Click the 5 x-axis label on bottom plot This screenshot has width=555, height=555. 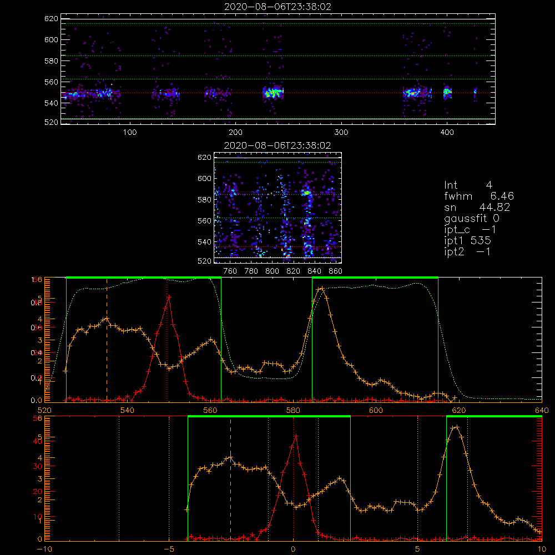pos(418,549)
